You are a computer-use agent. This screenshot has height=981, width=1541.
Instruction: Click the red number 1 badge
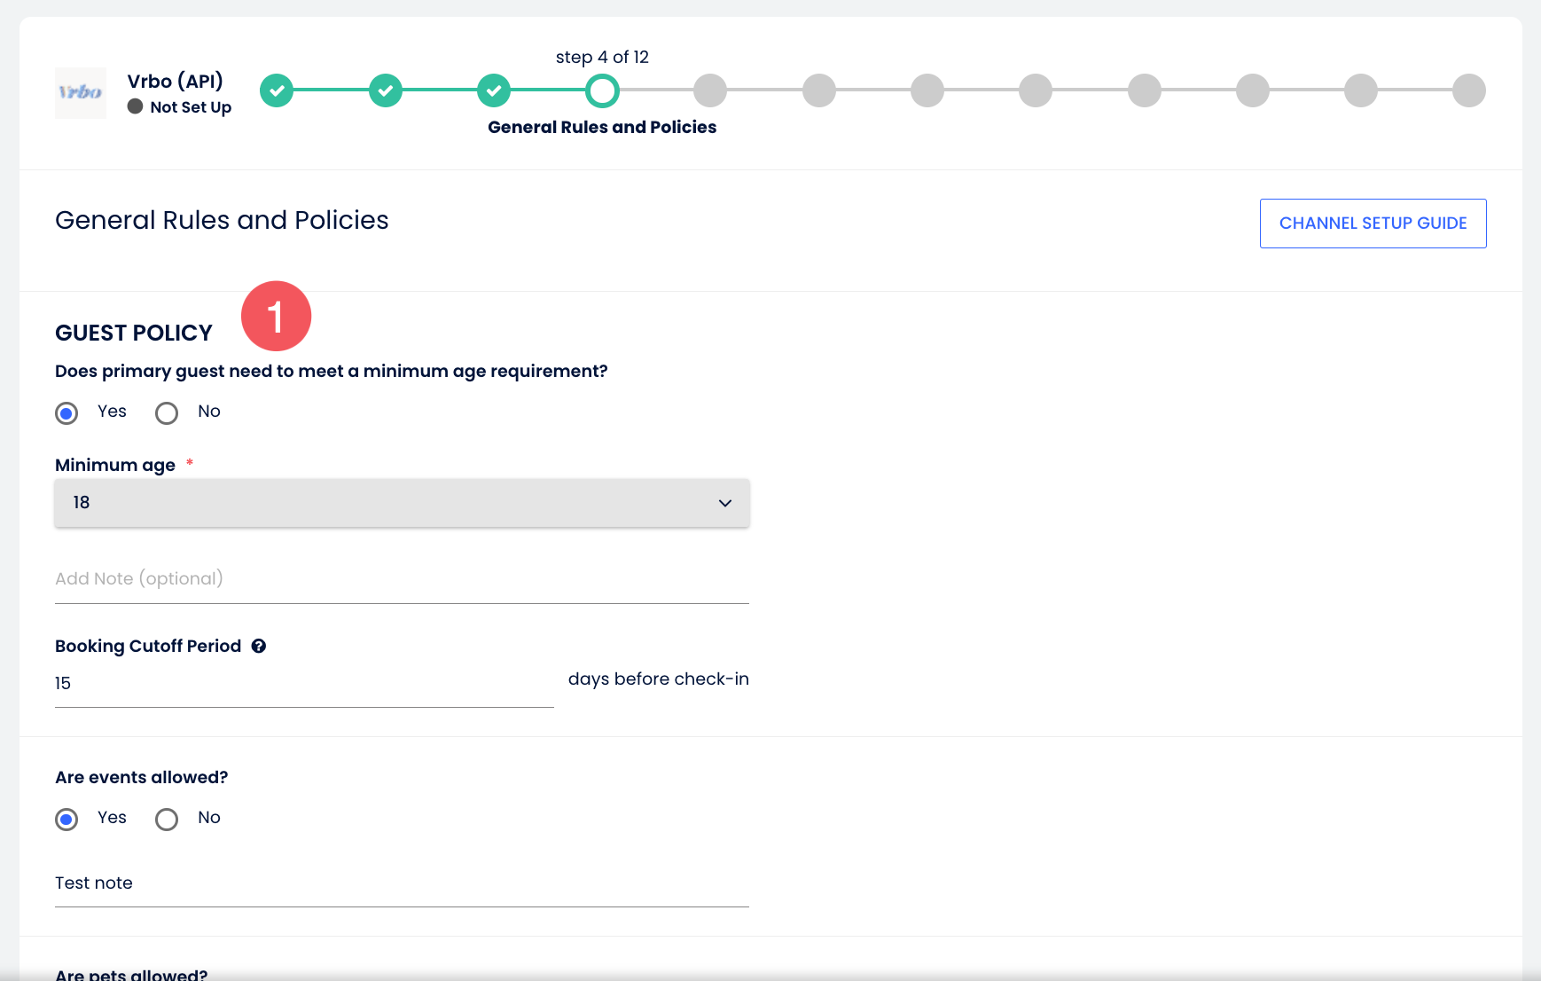[x=276, y=317]
